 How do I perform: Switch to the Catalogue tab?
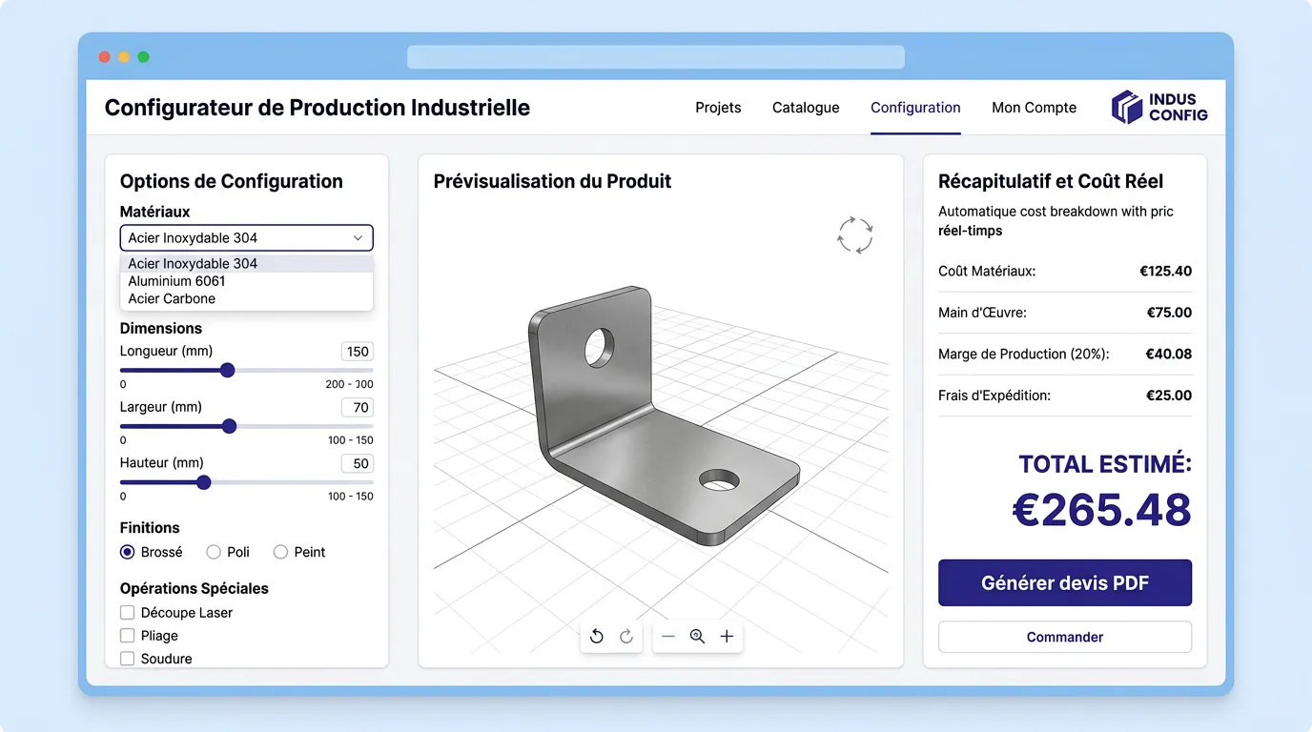pos(805,108)
